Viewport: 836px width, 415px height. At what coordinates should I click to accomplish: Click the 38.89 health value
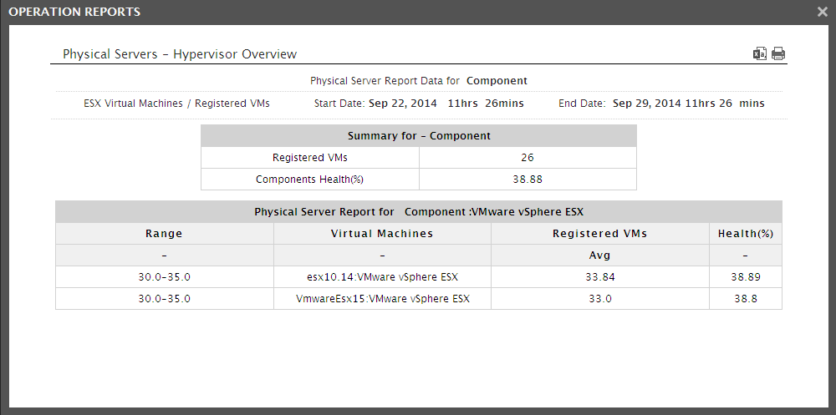pyautogui.click(x=746, y=277)
